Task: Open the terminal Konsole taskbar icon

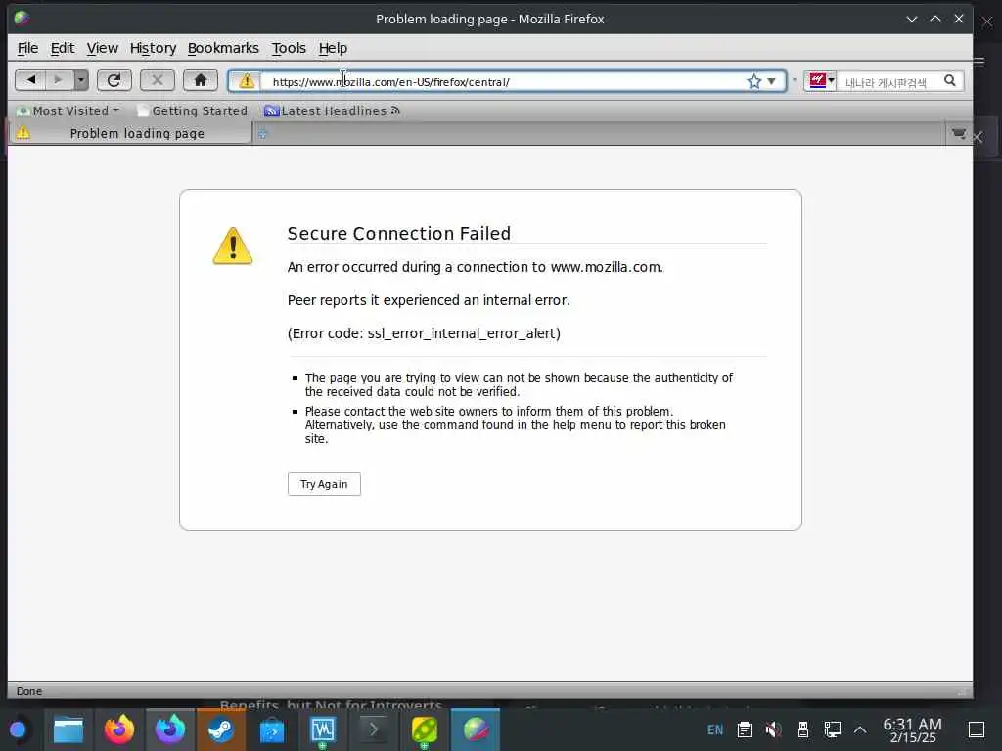Action: pos(374,729)
